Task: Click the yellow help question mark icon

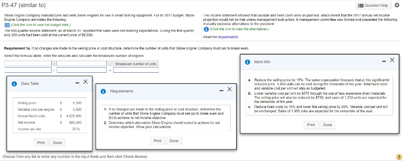Action: (x=399, y=156)
